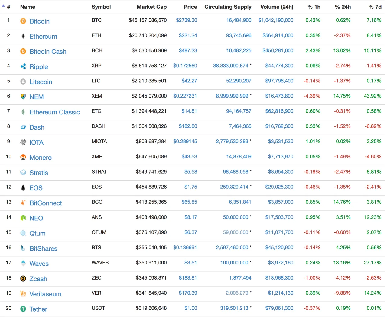Sort by % 1h column header

click(314, 7)
